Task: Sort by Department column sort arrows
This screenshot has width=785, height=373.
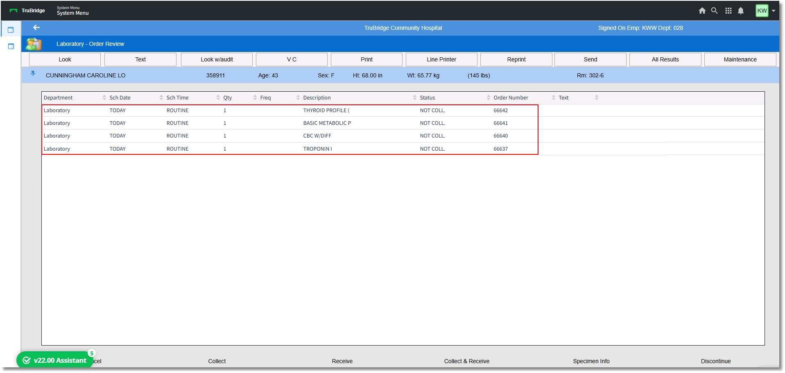Action: pyautogui.click(x=104, y=97)
